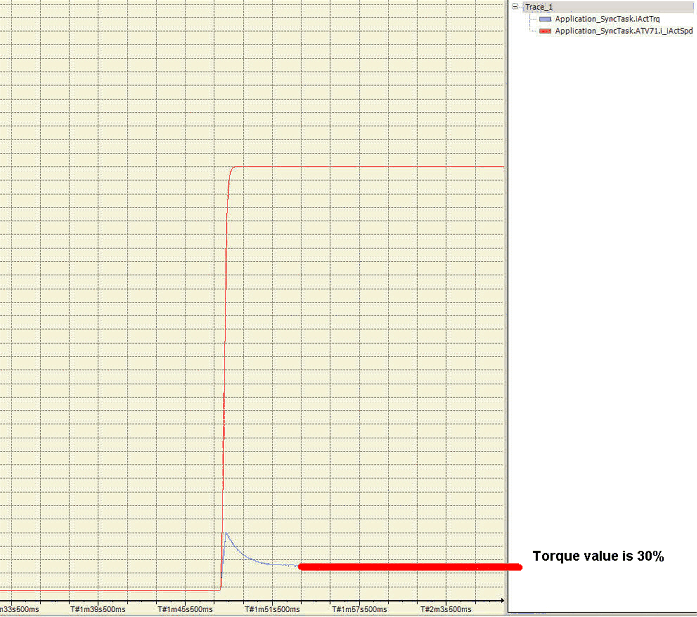Click the partially visible m33s500ms axis label
This screenshot has height=617, width=697.
pyautogui.click(x=19, y=610)
